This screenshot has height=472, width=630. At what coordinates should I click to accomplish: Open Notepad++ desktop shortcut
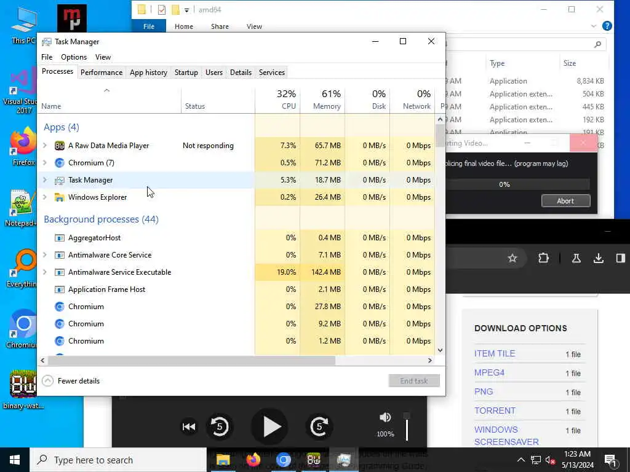(x=21, y=208)
